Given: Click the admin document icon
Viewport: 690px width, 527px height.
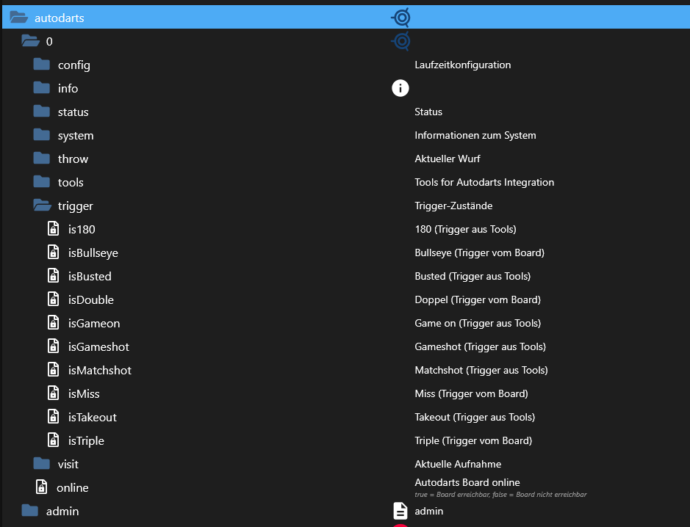Looking at the screenshot, I should pyautogui.click(x=400, y=511).
